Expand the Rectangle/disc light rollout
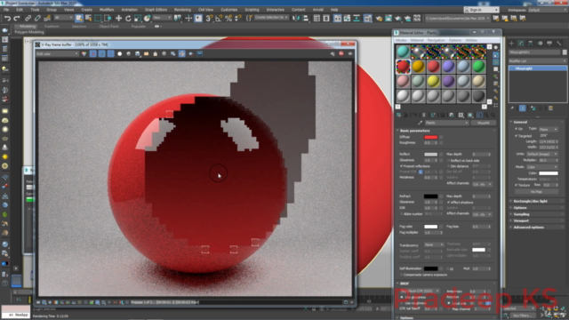Viewport: 569px width, 320px height. [536, 201]
